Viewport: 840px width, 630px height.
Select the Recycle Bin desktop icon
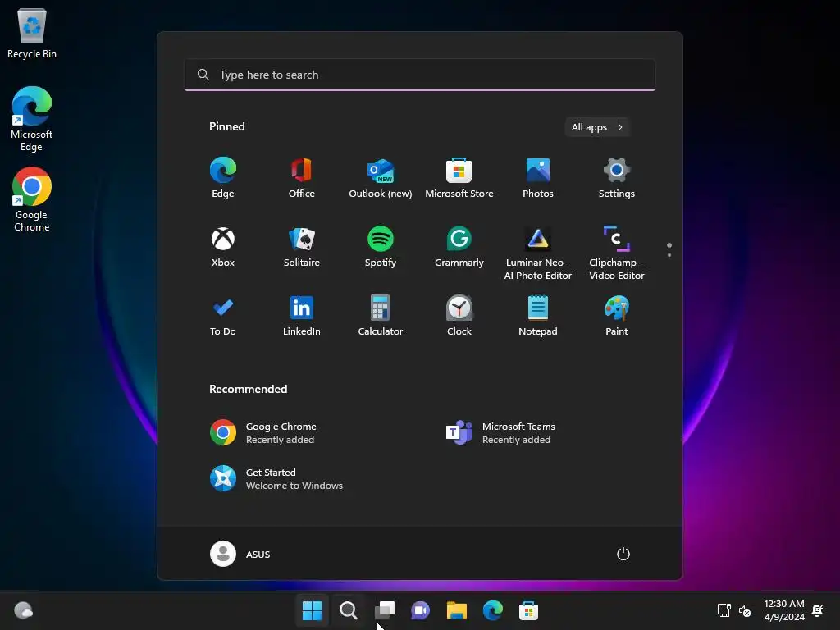point(32,33)
